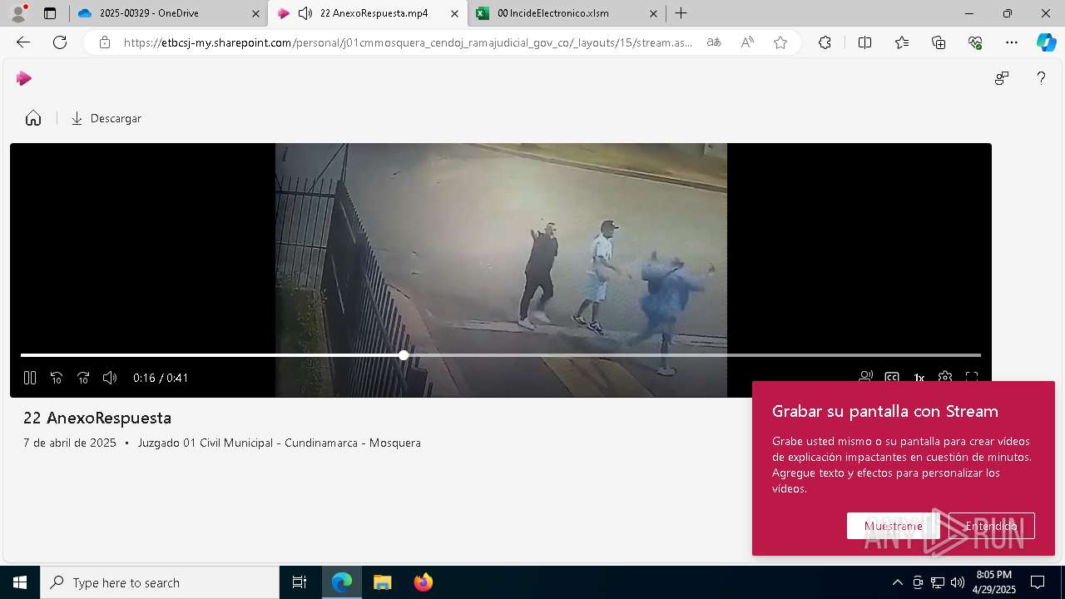Open File Explorer from the taskbar

[x=382, y=582]
